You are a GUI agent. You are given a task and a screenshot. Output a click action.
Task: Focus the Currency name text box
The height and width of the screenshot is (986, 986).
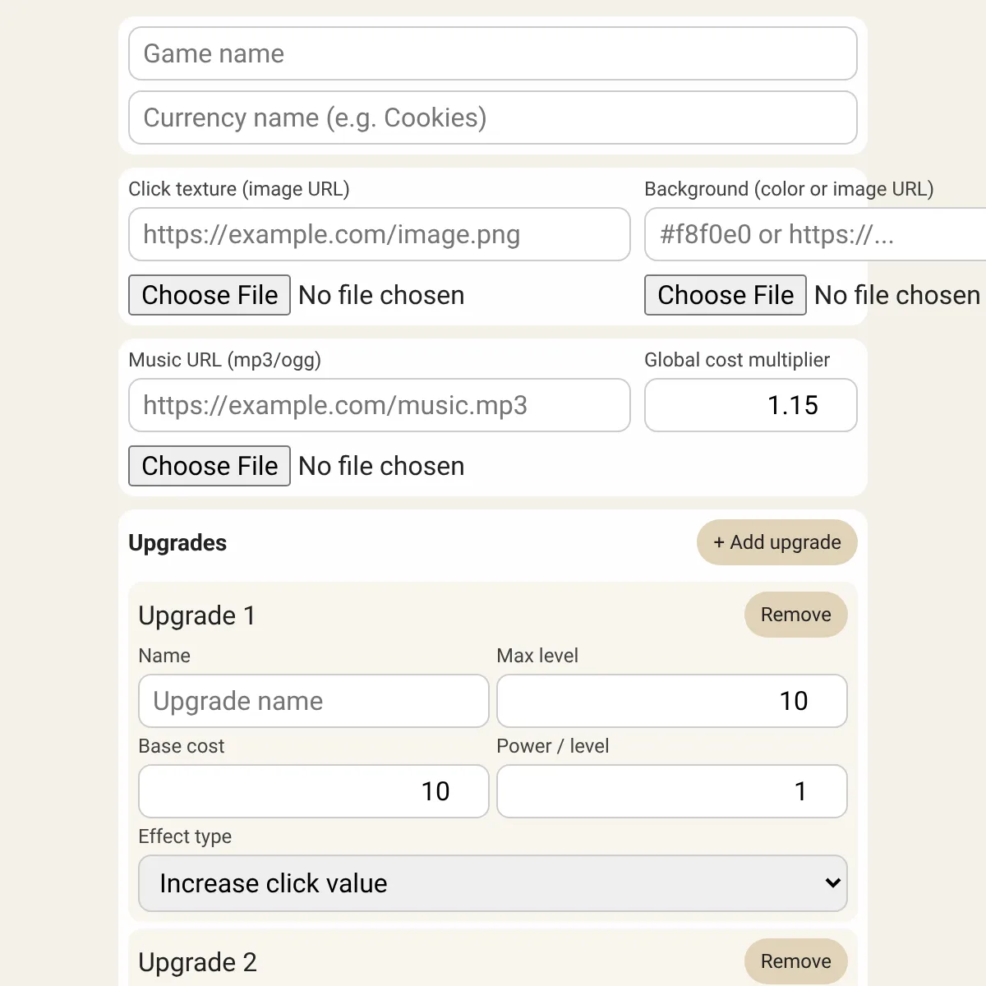[x=493, y=117]
